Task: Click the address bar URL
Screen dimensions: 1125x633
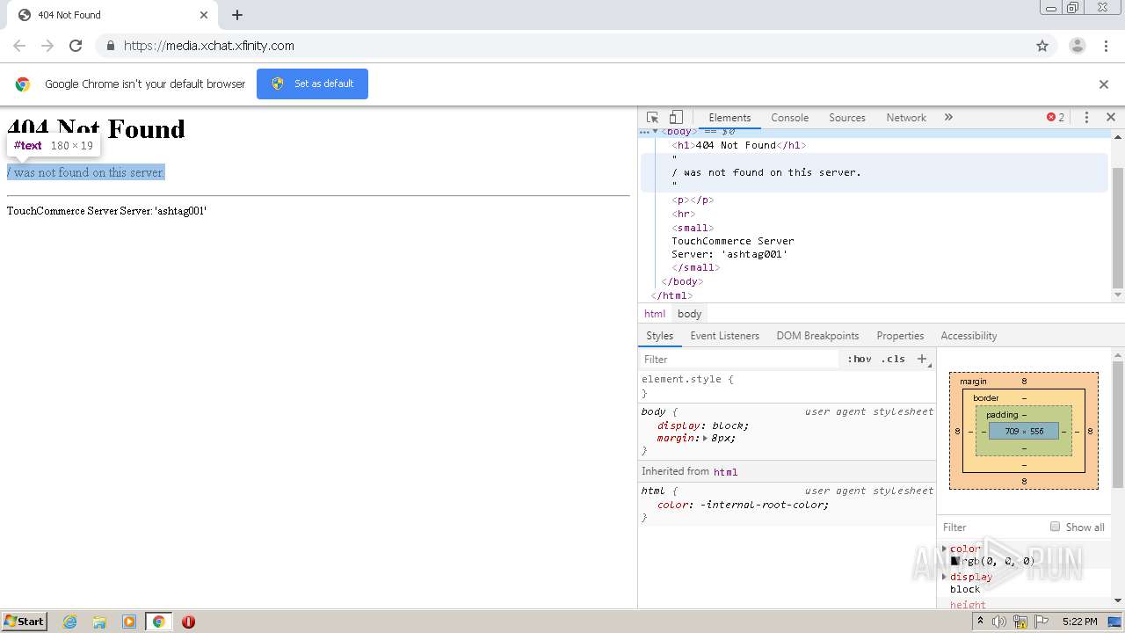Action: [x=209, y=46]
